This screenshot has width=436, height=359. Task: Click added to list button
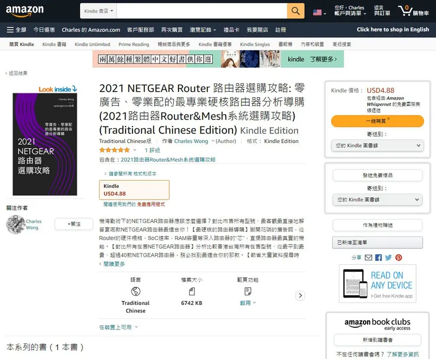[377, 242]
